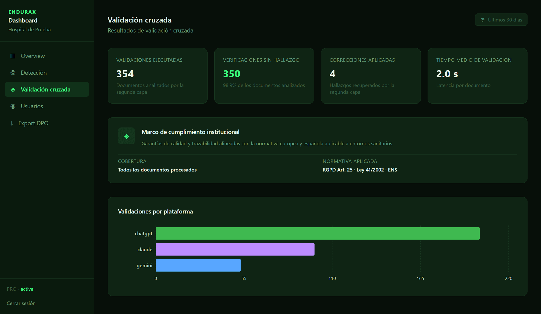Viewport: 541px width, 314px height.
Task: Open the Últimos 30 días date range selector
Action: click(501, 19)
